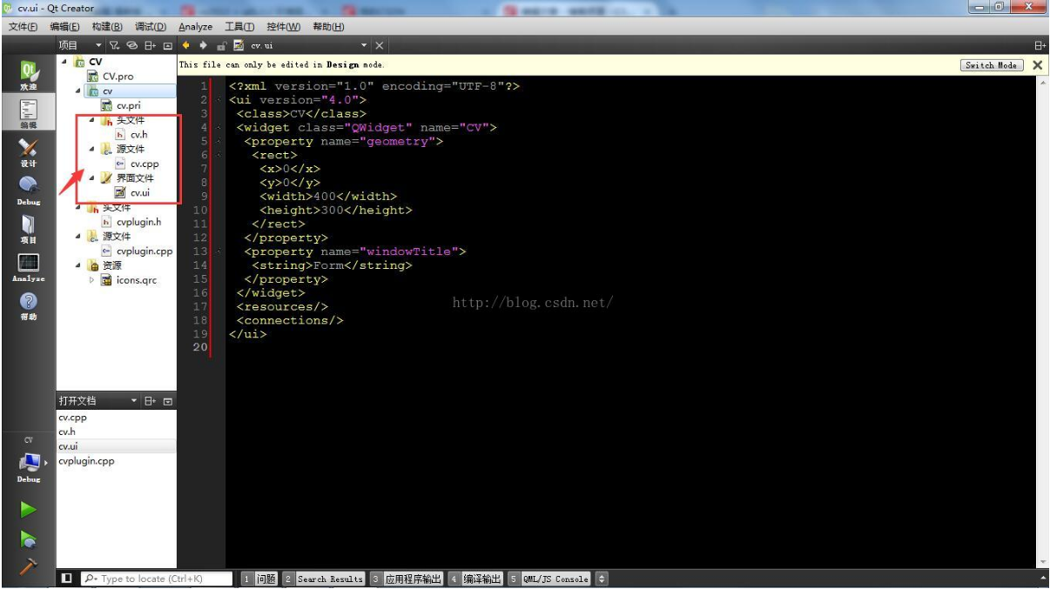Screen dimensions: 1050x589
Task: Show the QML/JS Console pane
Action: click(x=549, y=579)
